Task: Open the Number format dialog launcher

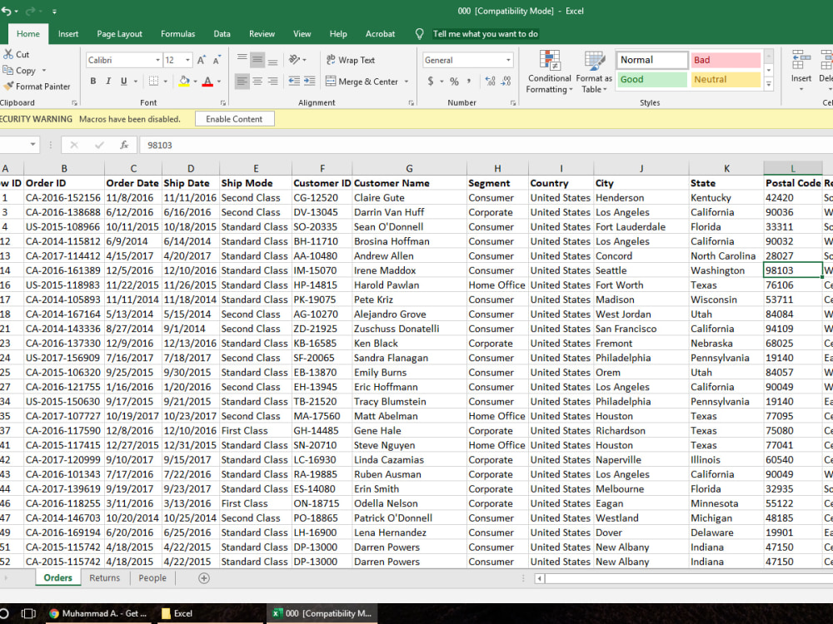Action: 512,103
